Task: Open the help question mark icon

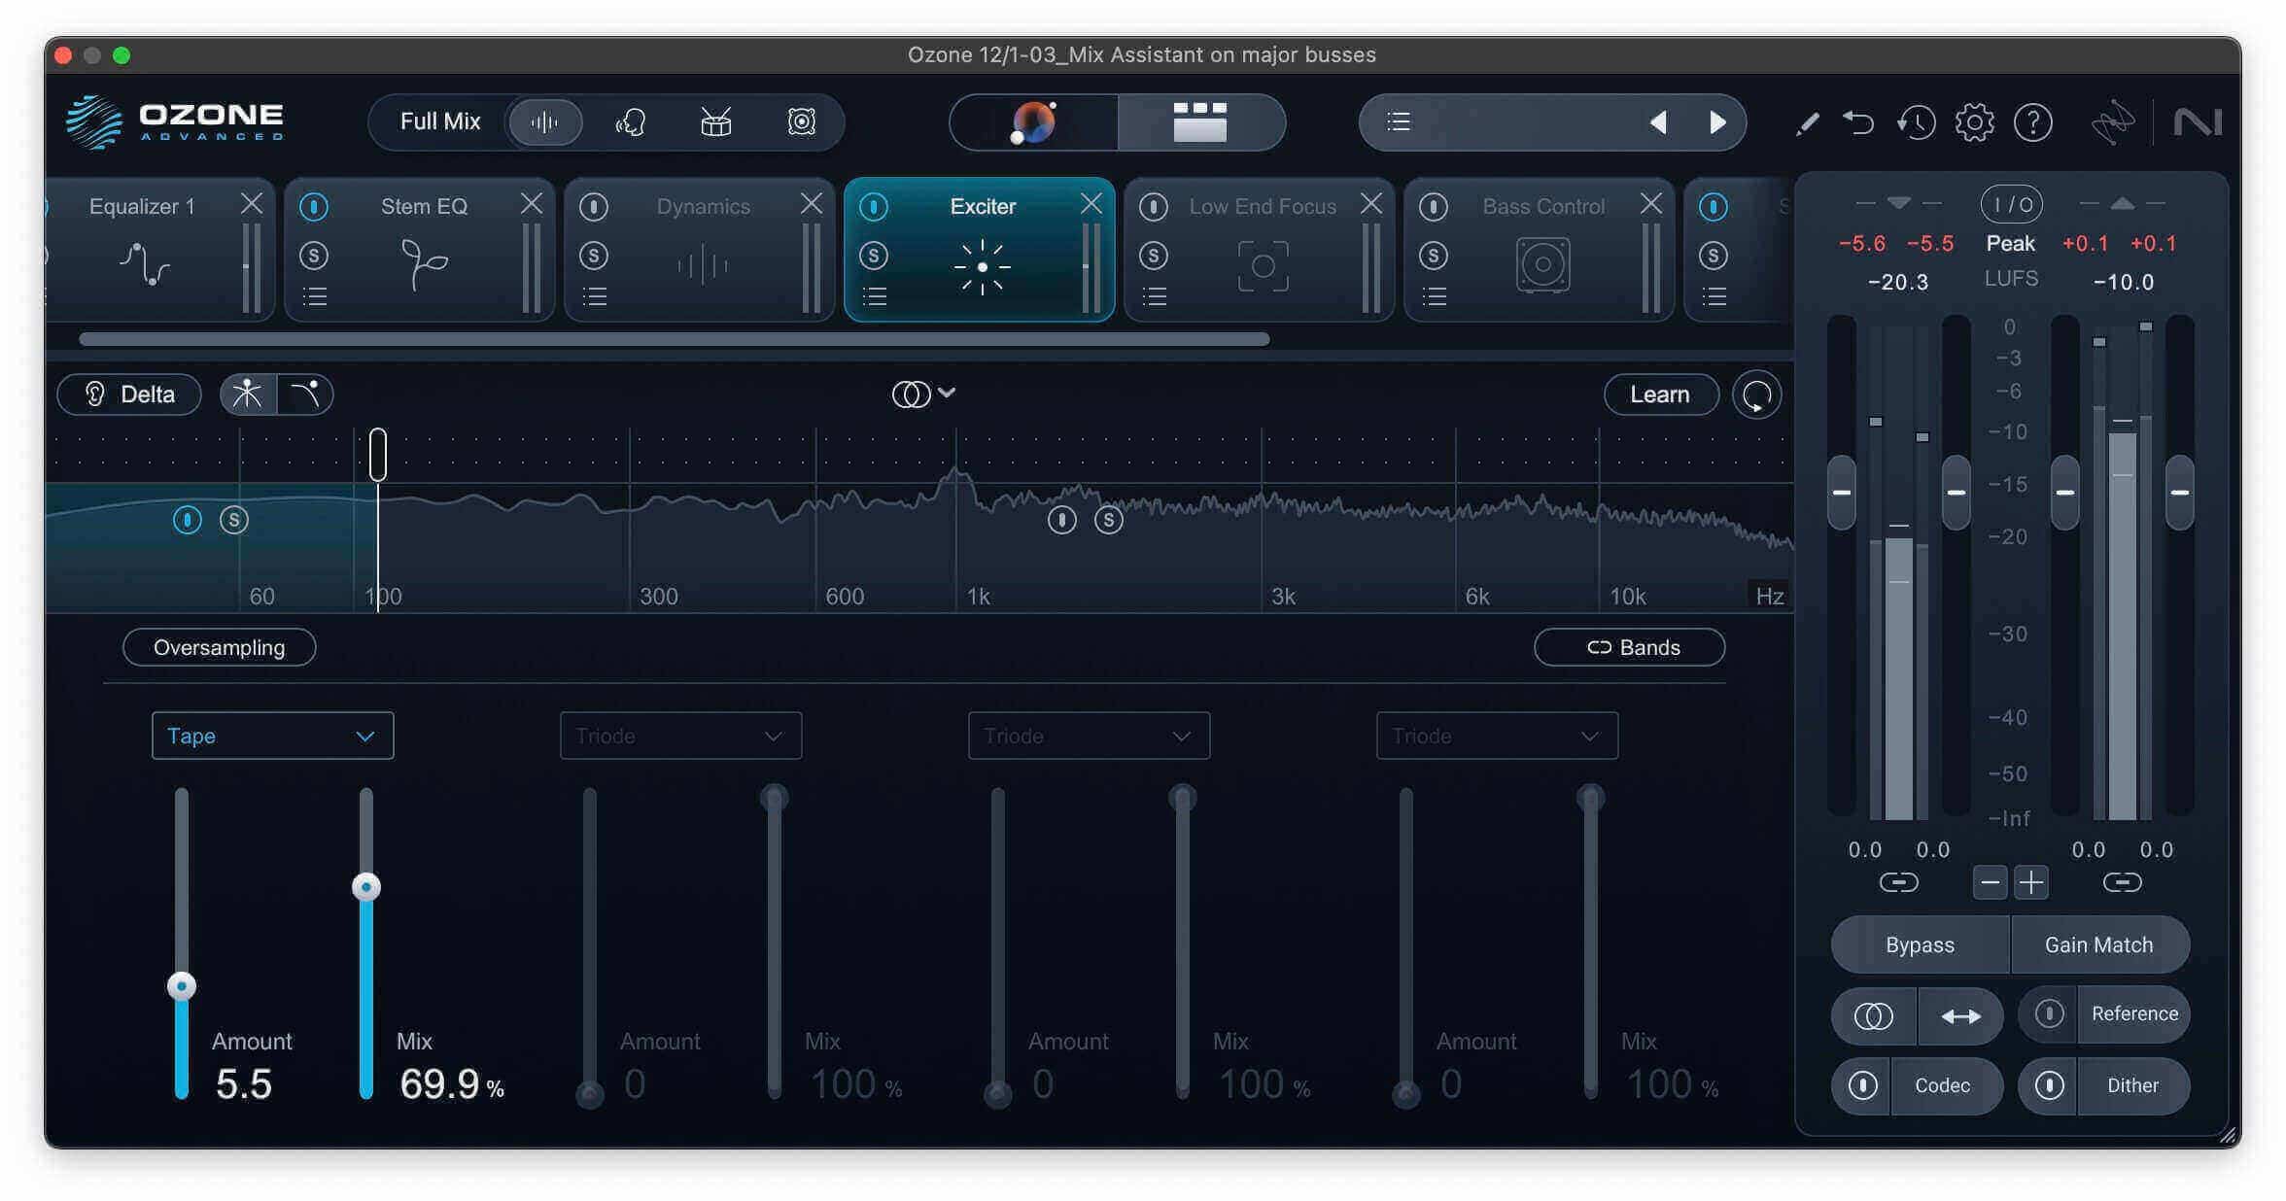Action: pyautogui.click(x=2033, y=122)
